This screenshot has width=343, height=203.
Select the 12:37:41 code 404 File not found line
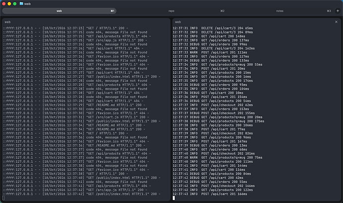pyautogui.click(x=75, y=182)
